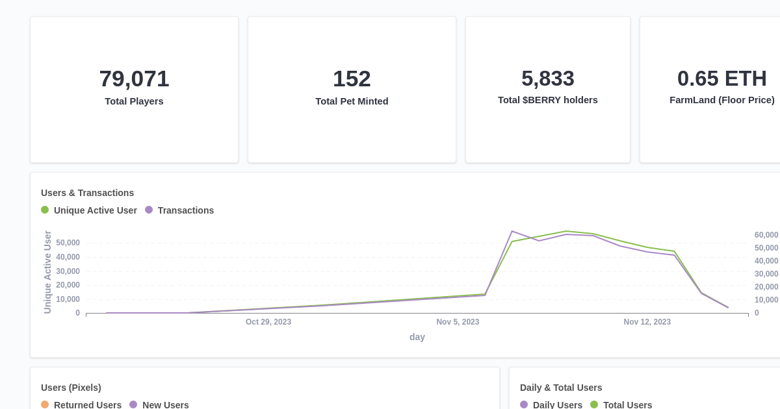
Task: Click the Nov 5, 2023 axis label
Action: pyautogui.click(x=458, y=321)
